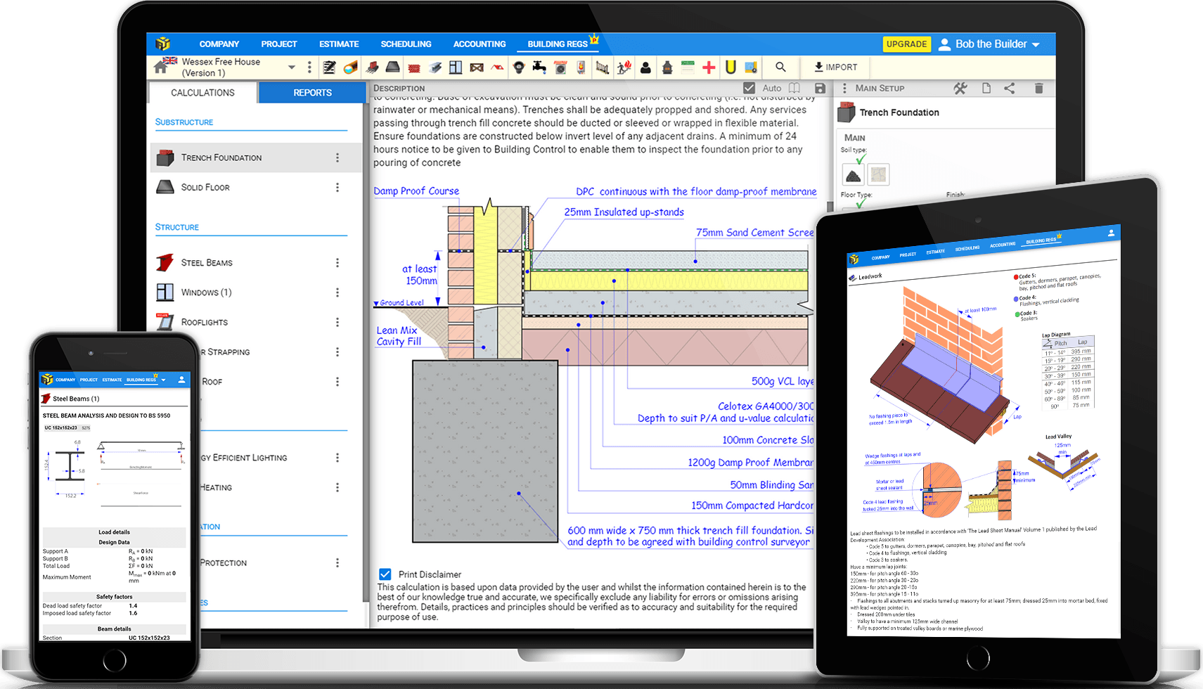The width and height of the screenshot is (1203, 689).
Task: Save the description with floppy disk icon
Action: [820, 88]
